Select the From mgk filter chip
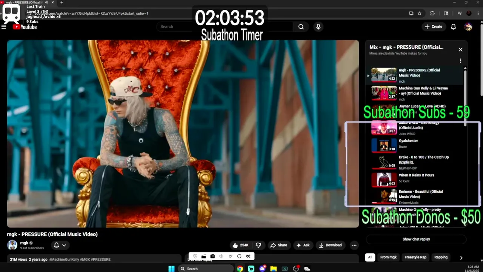The height and width of the screenshot is (272, 483). (388, 257)
